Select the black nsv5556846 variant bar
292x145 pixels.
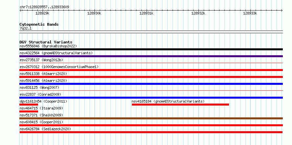pos(151,49)
